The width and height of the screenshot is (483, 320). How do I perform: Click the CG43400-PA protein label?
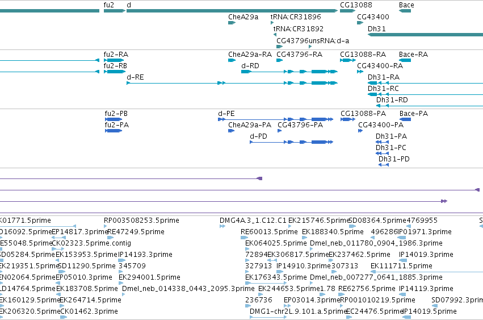381,125
